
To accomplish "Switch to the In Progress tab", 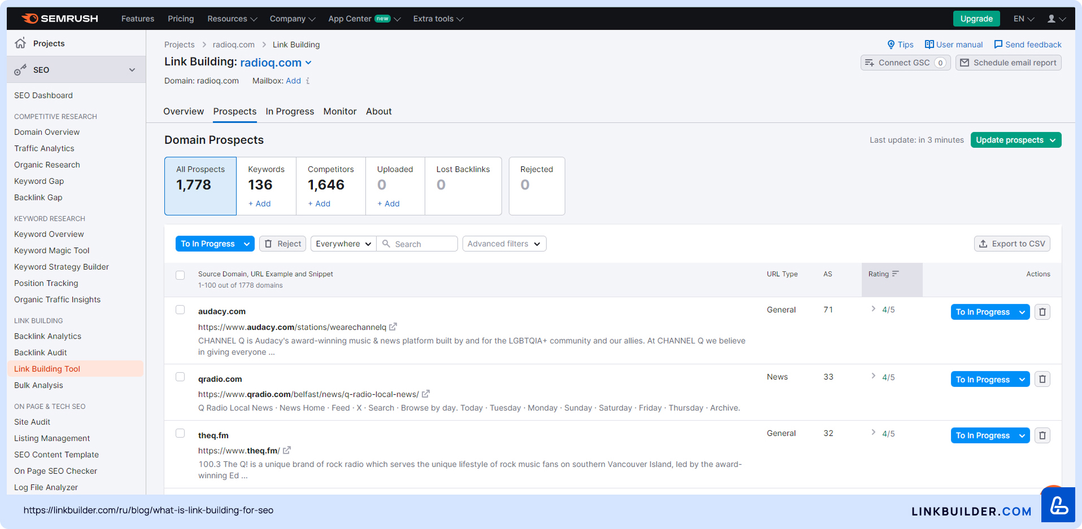I will point(290,111).
